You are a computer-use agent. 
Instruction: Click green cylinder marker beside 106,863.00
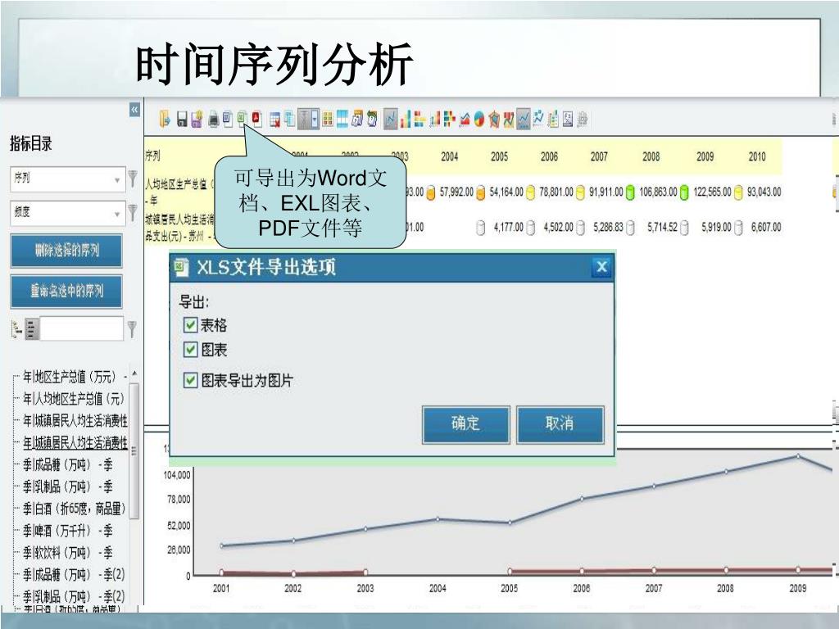[630, 192]
